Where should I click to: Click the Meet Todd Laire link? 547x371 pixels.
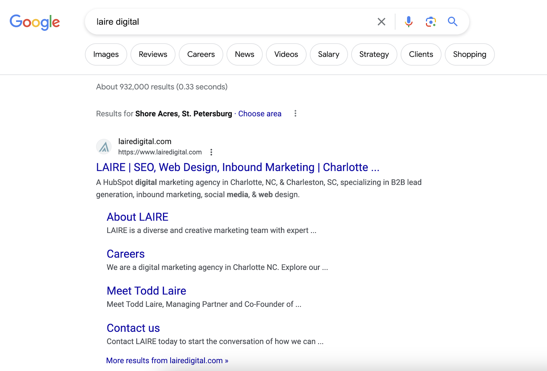[146, 291]
